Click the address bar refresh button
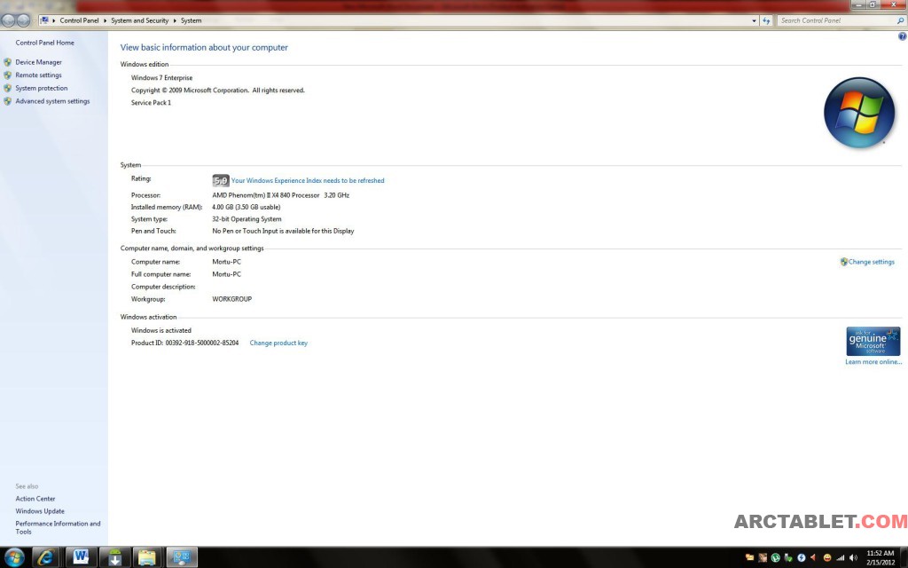The height and width of the screenshot is (568, 908). pos(766,20)
